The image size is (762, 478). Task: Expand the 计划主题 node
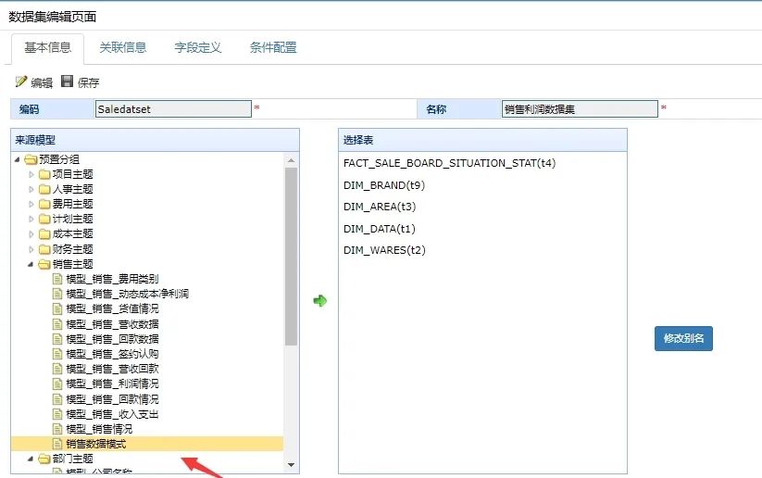31,220
